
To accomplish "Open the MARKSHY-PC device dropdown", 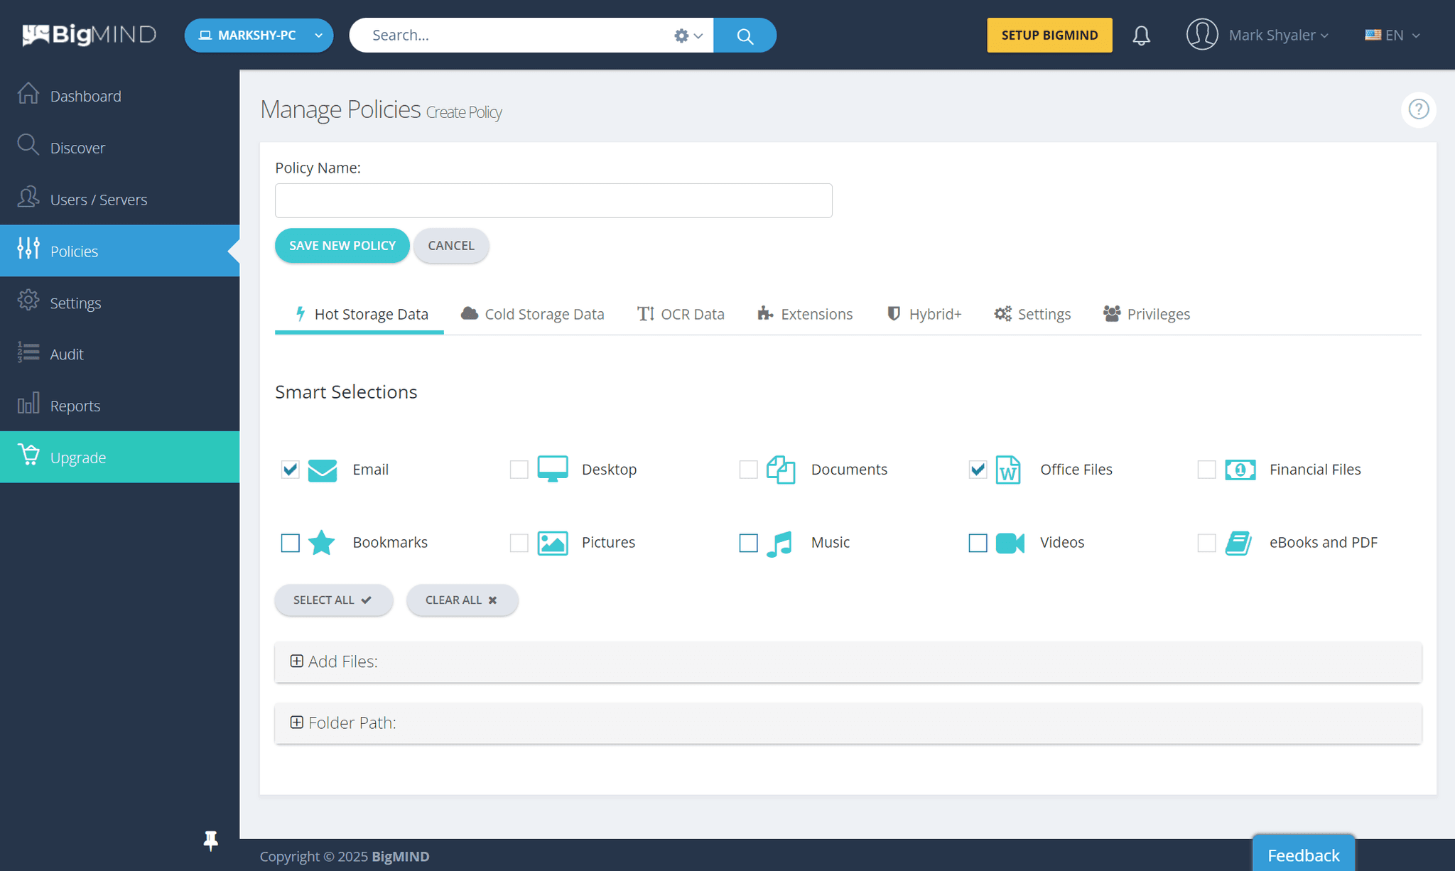I will tap(259, 35).
